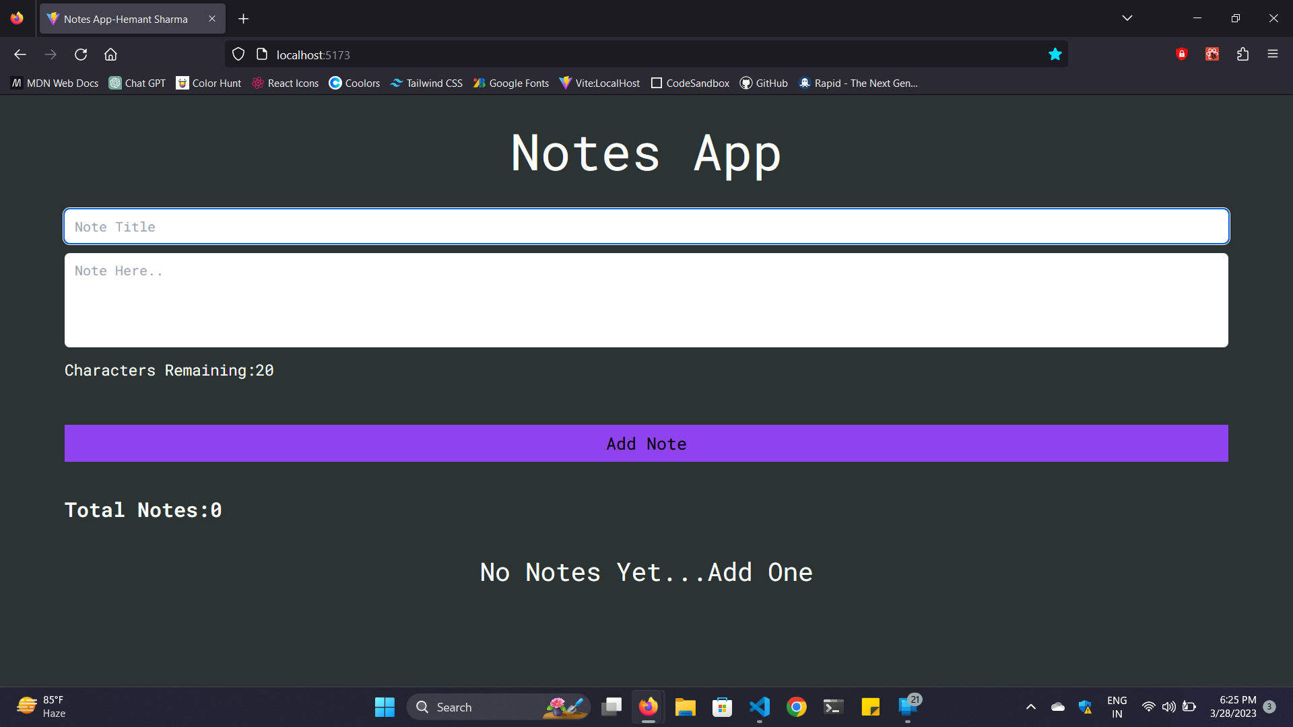Viewport: 1293px width, 727px height.
Task: Open the CodeSandbox bookmark
Action: coord(690,83)
